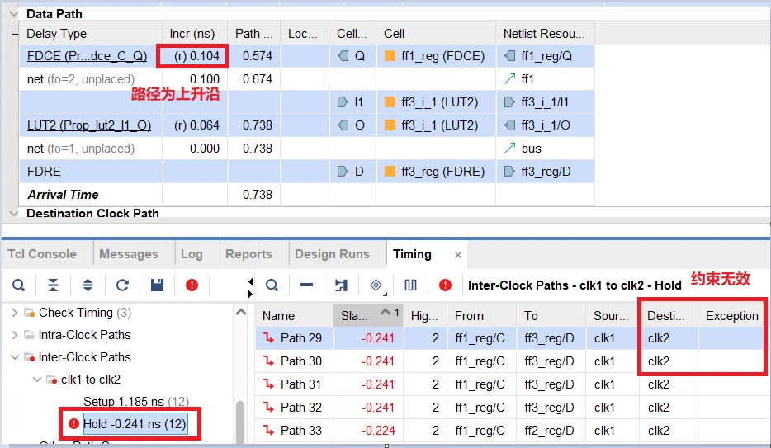Click the red error filter in left toolbar
This screenshot has height=448, width=771.
[192, 285]
